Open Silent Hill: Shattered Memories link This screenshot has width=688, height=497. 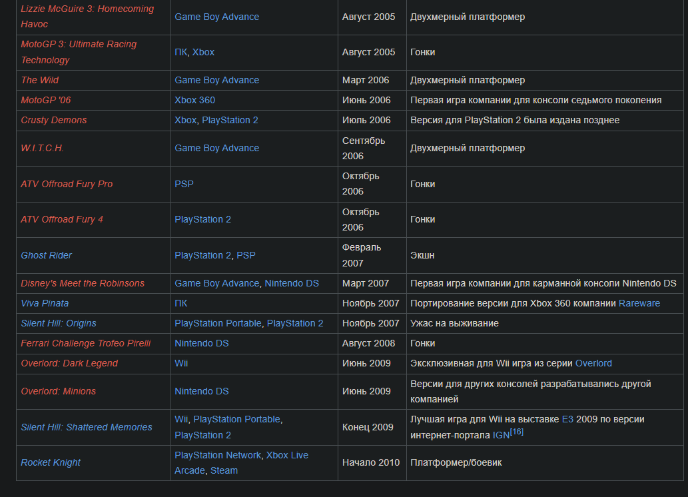coord(87,427)
